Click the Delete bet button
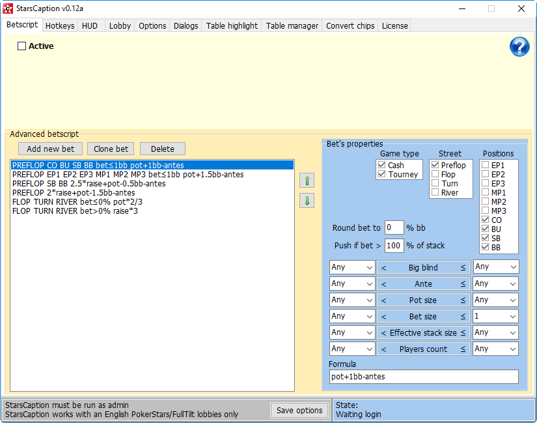 point(163,149)
